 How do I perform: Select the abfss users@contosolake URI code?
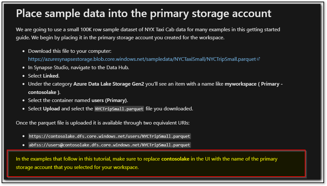point(110,145)
